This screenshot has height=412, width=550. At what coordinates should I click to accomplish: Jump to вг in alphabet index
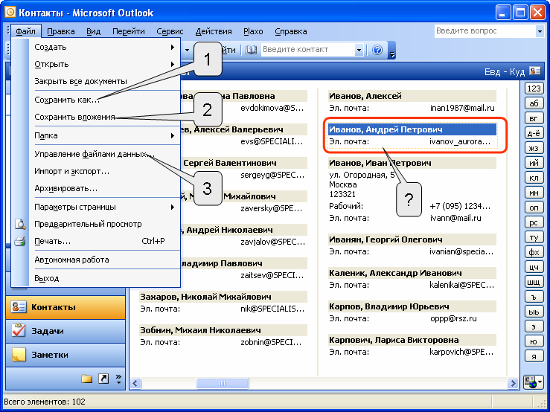click(534, 118)
